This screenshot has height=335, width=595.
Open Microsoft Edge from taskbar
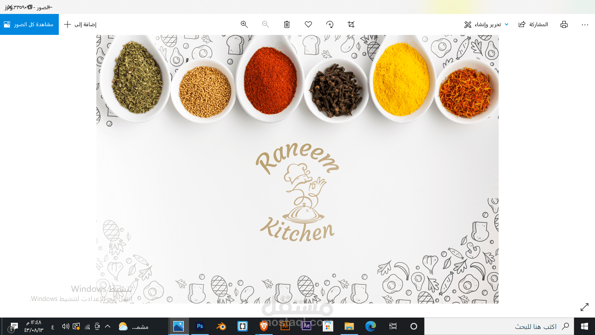[371, 326]
